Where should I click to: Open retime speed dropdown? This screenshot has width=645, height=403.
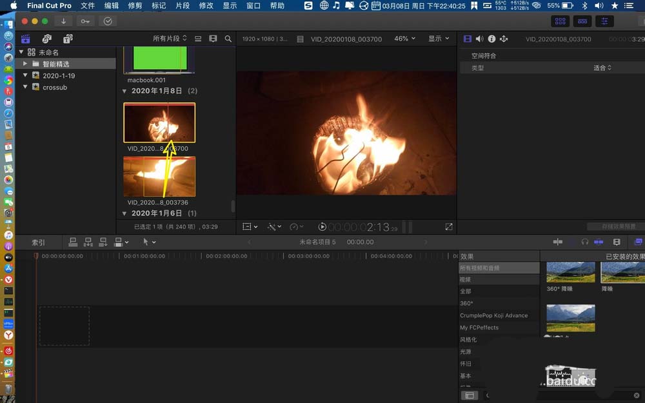pyautogui.click(x=296, y=226)
